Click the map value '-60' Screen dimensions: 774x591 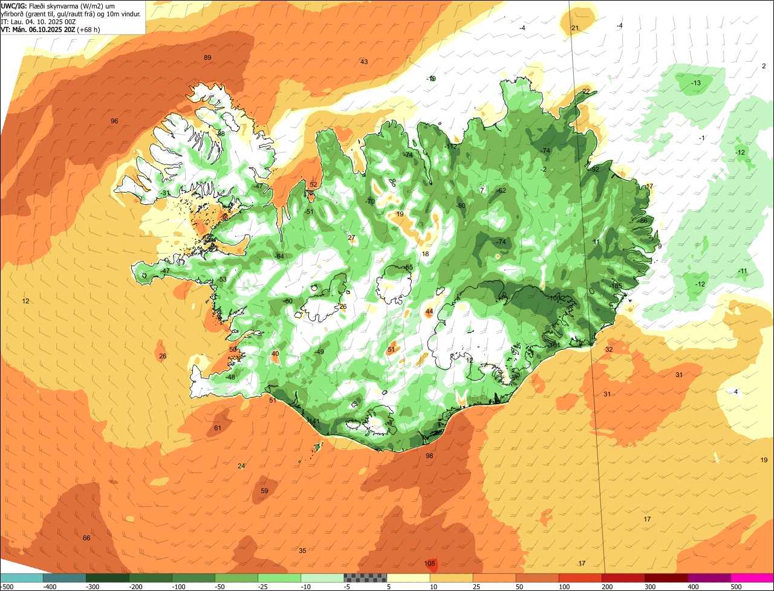point(288,301)
